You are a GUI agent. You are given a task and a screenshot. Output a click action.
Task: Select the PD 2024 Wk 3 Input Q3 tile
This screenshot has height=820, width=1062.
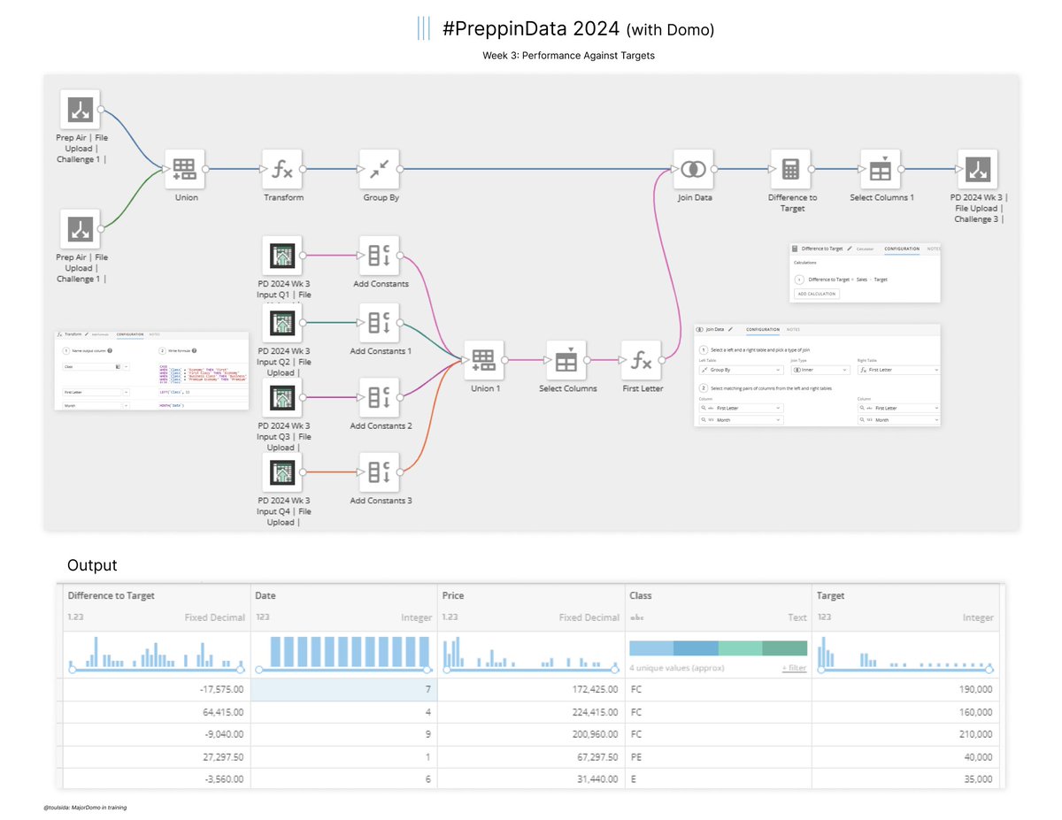coord(282,397)
